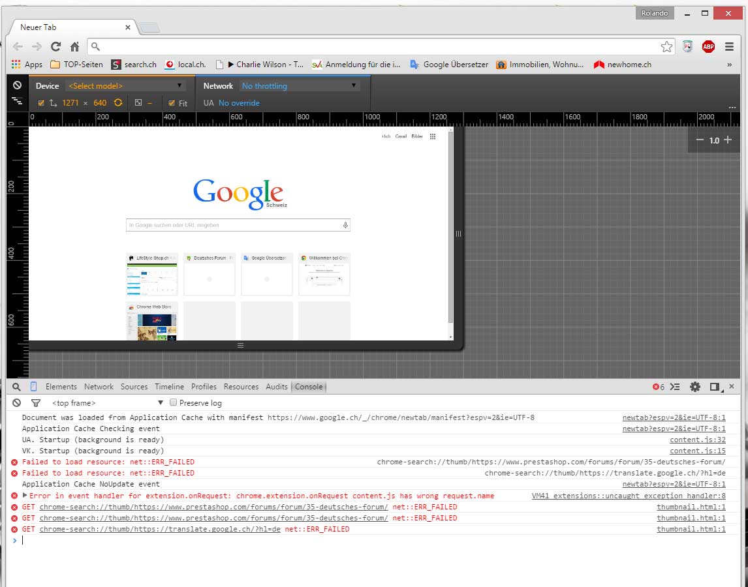Open the Apps shortcut in bookmarks bar
The width and height of the screenshot is (748, 587).
tap(27, 65)
